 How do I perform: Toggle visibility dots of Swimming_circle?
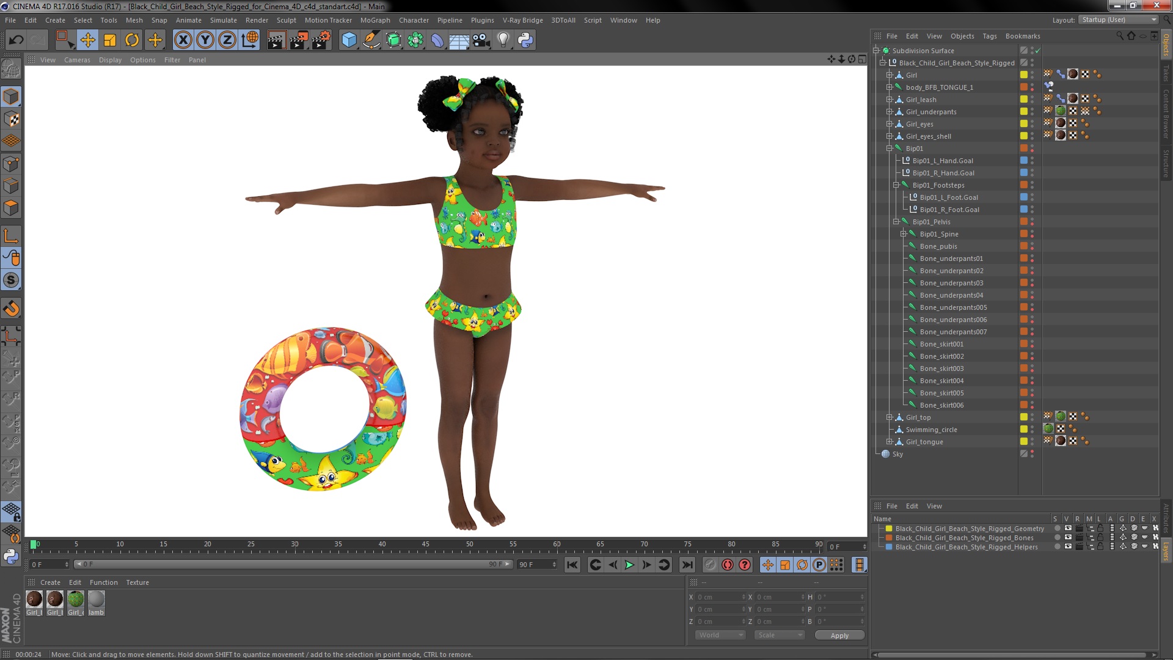1032,430
